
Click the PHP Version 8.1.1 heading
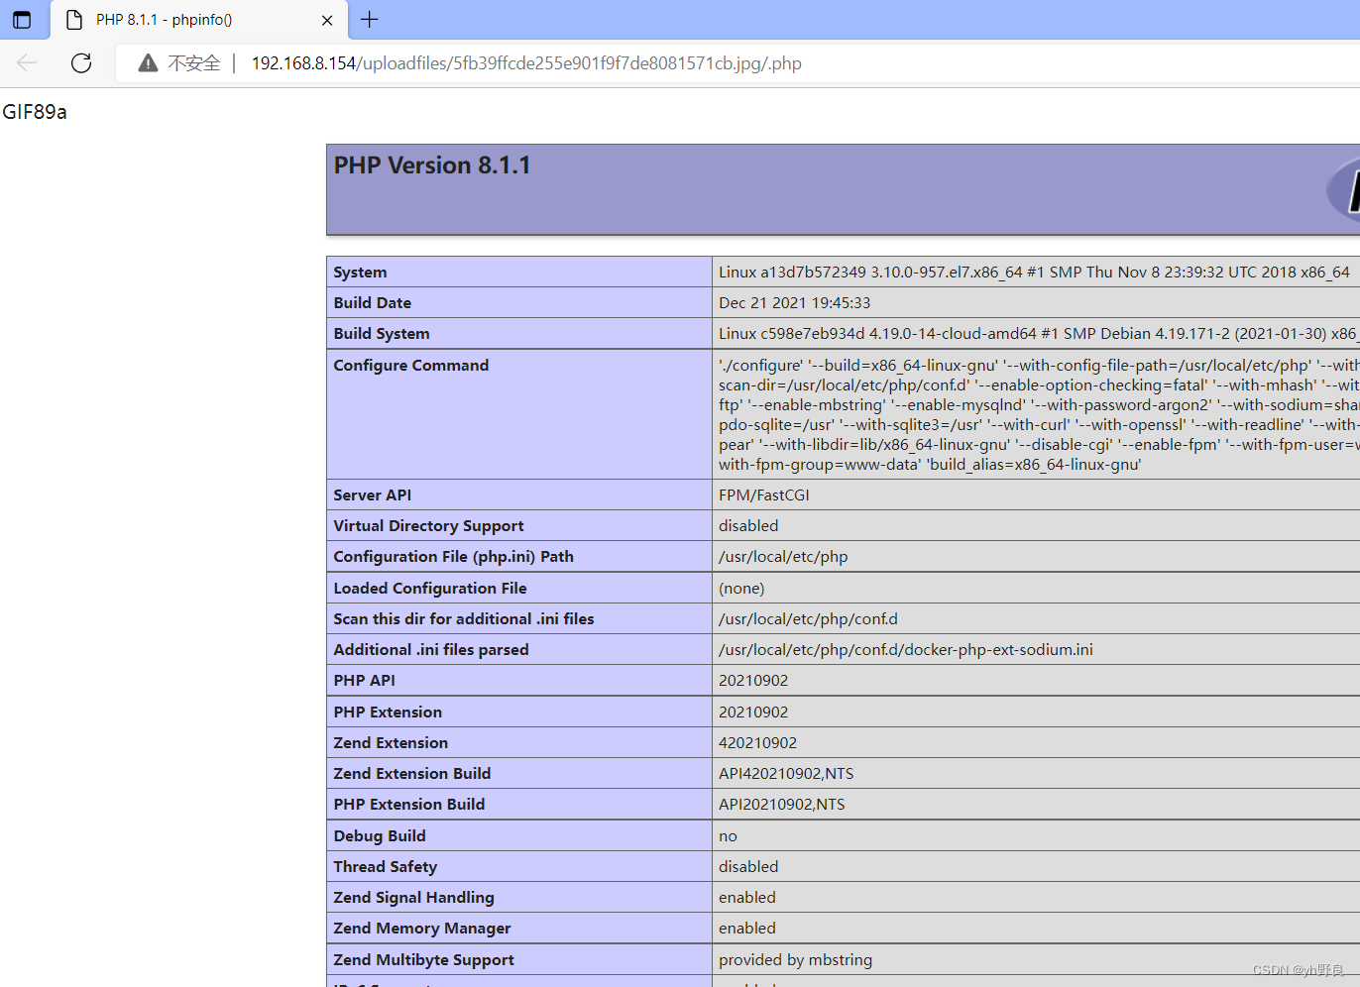[x=431, y=164]
